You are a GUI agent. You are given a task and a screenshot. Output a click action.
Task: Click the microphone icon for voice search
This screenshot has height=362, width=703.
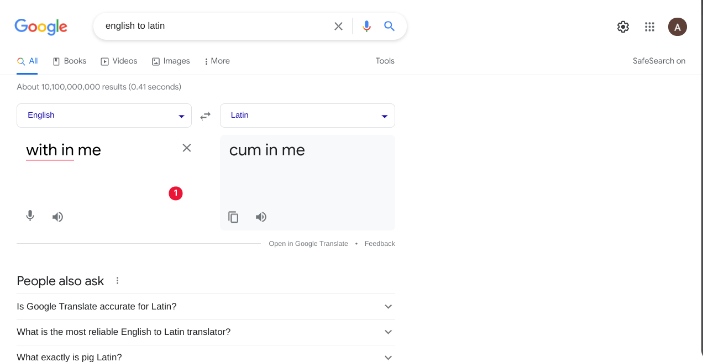[366, 25]
